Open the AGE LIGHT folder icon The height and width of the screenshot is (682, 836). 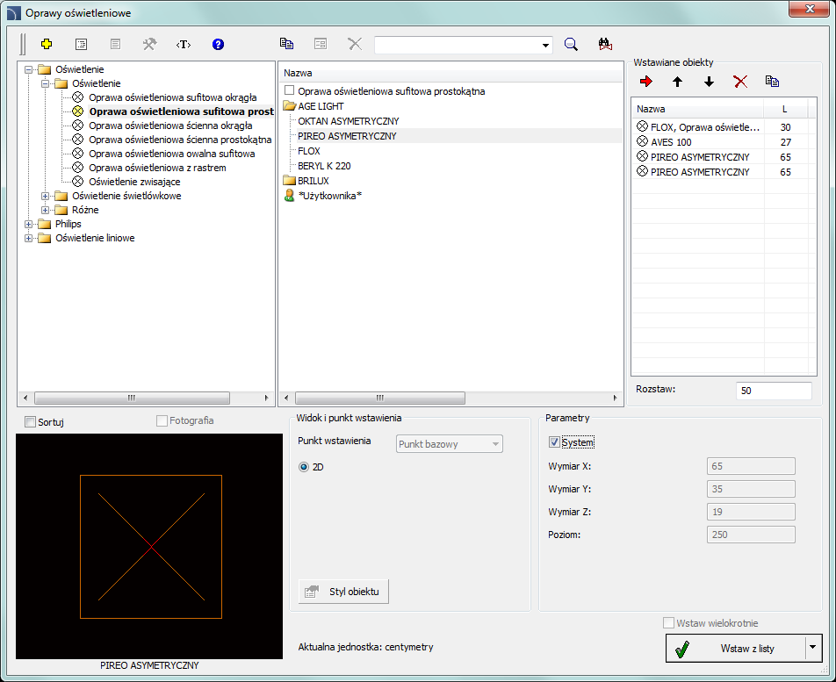[290, 106]
